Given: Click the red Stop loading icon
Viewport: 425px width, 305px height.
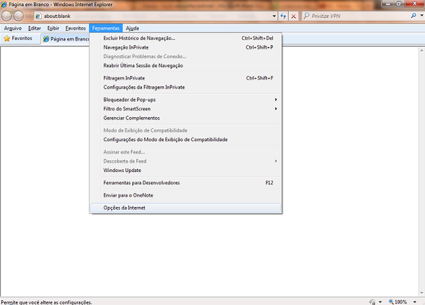Looking at the screenshot, I should click(293, 16).
